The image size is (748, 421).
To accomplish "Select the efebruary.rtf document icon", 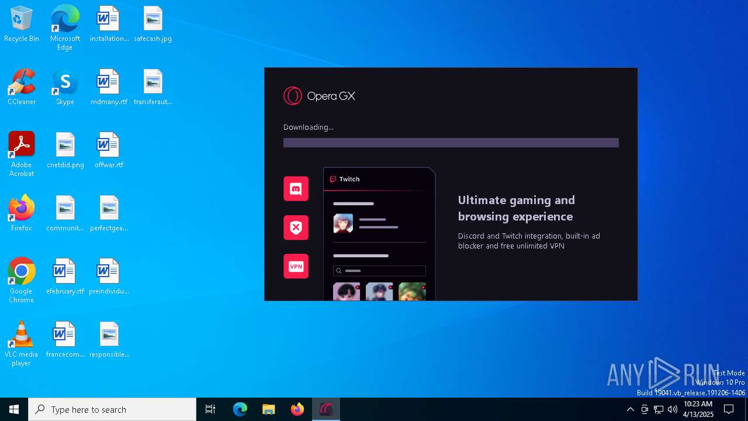I will coord(65,277).
